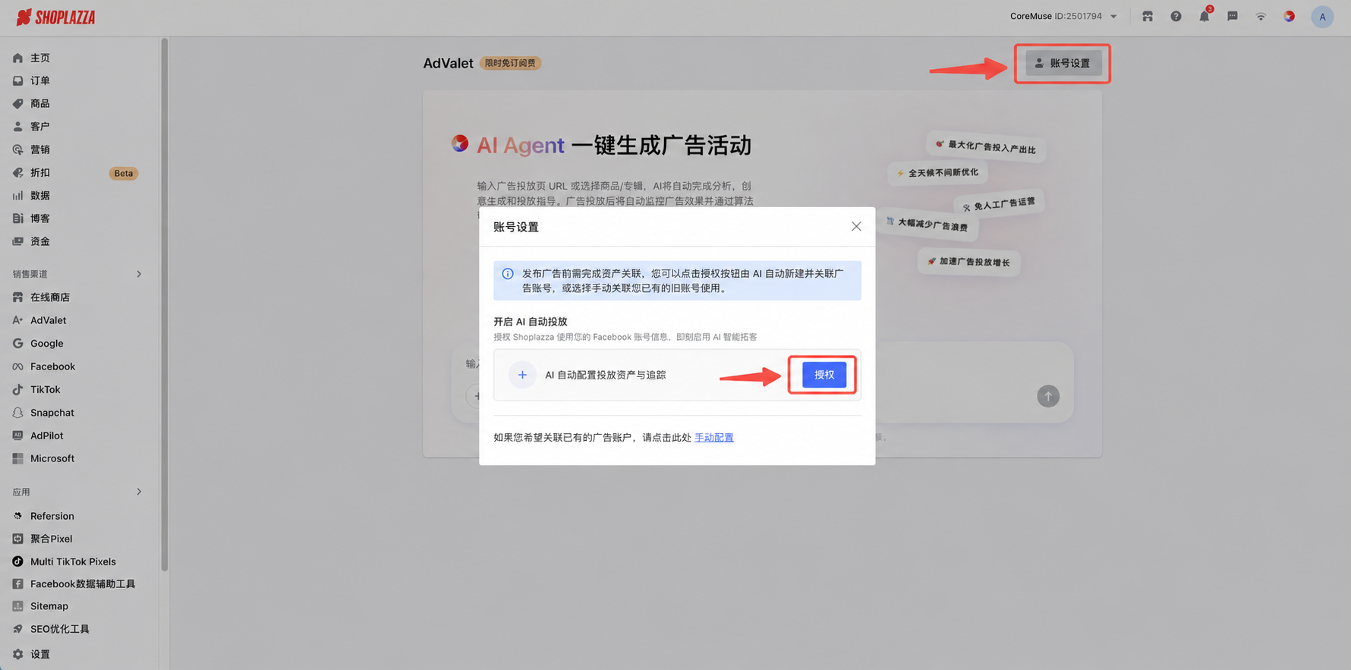Open the notifications bell
This screenshot has width=1351, height=670.
tap(1205, 16)
